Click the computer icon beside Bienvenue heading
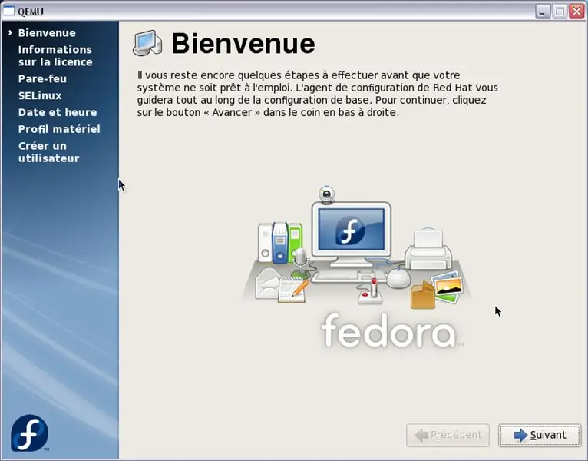 (147, 43)
